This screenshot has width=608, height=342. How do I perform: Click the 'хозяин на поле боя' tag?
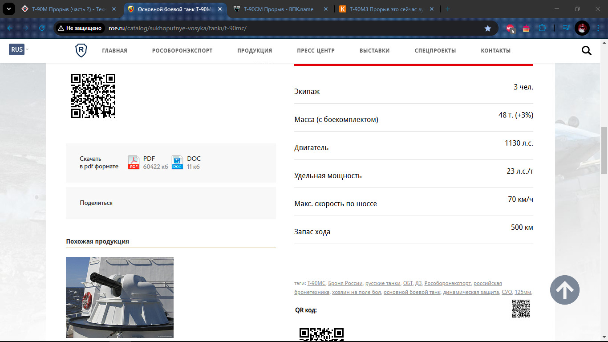[356, 292]
